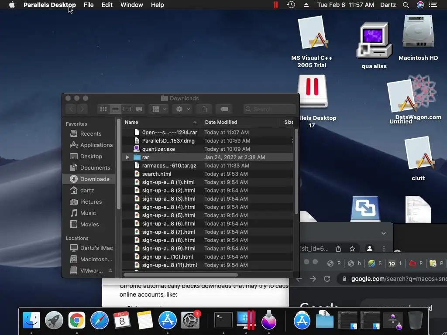This screenshot has width=447, height=335.
Task: Open System Preferences from the Dock
Action: (190, 320)
